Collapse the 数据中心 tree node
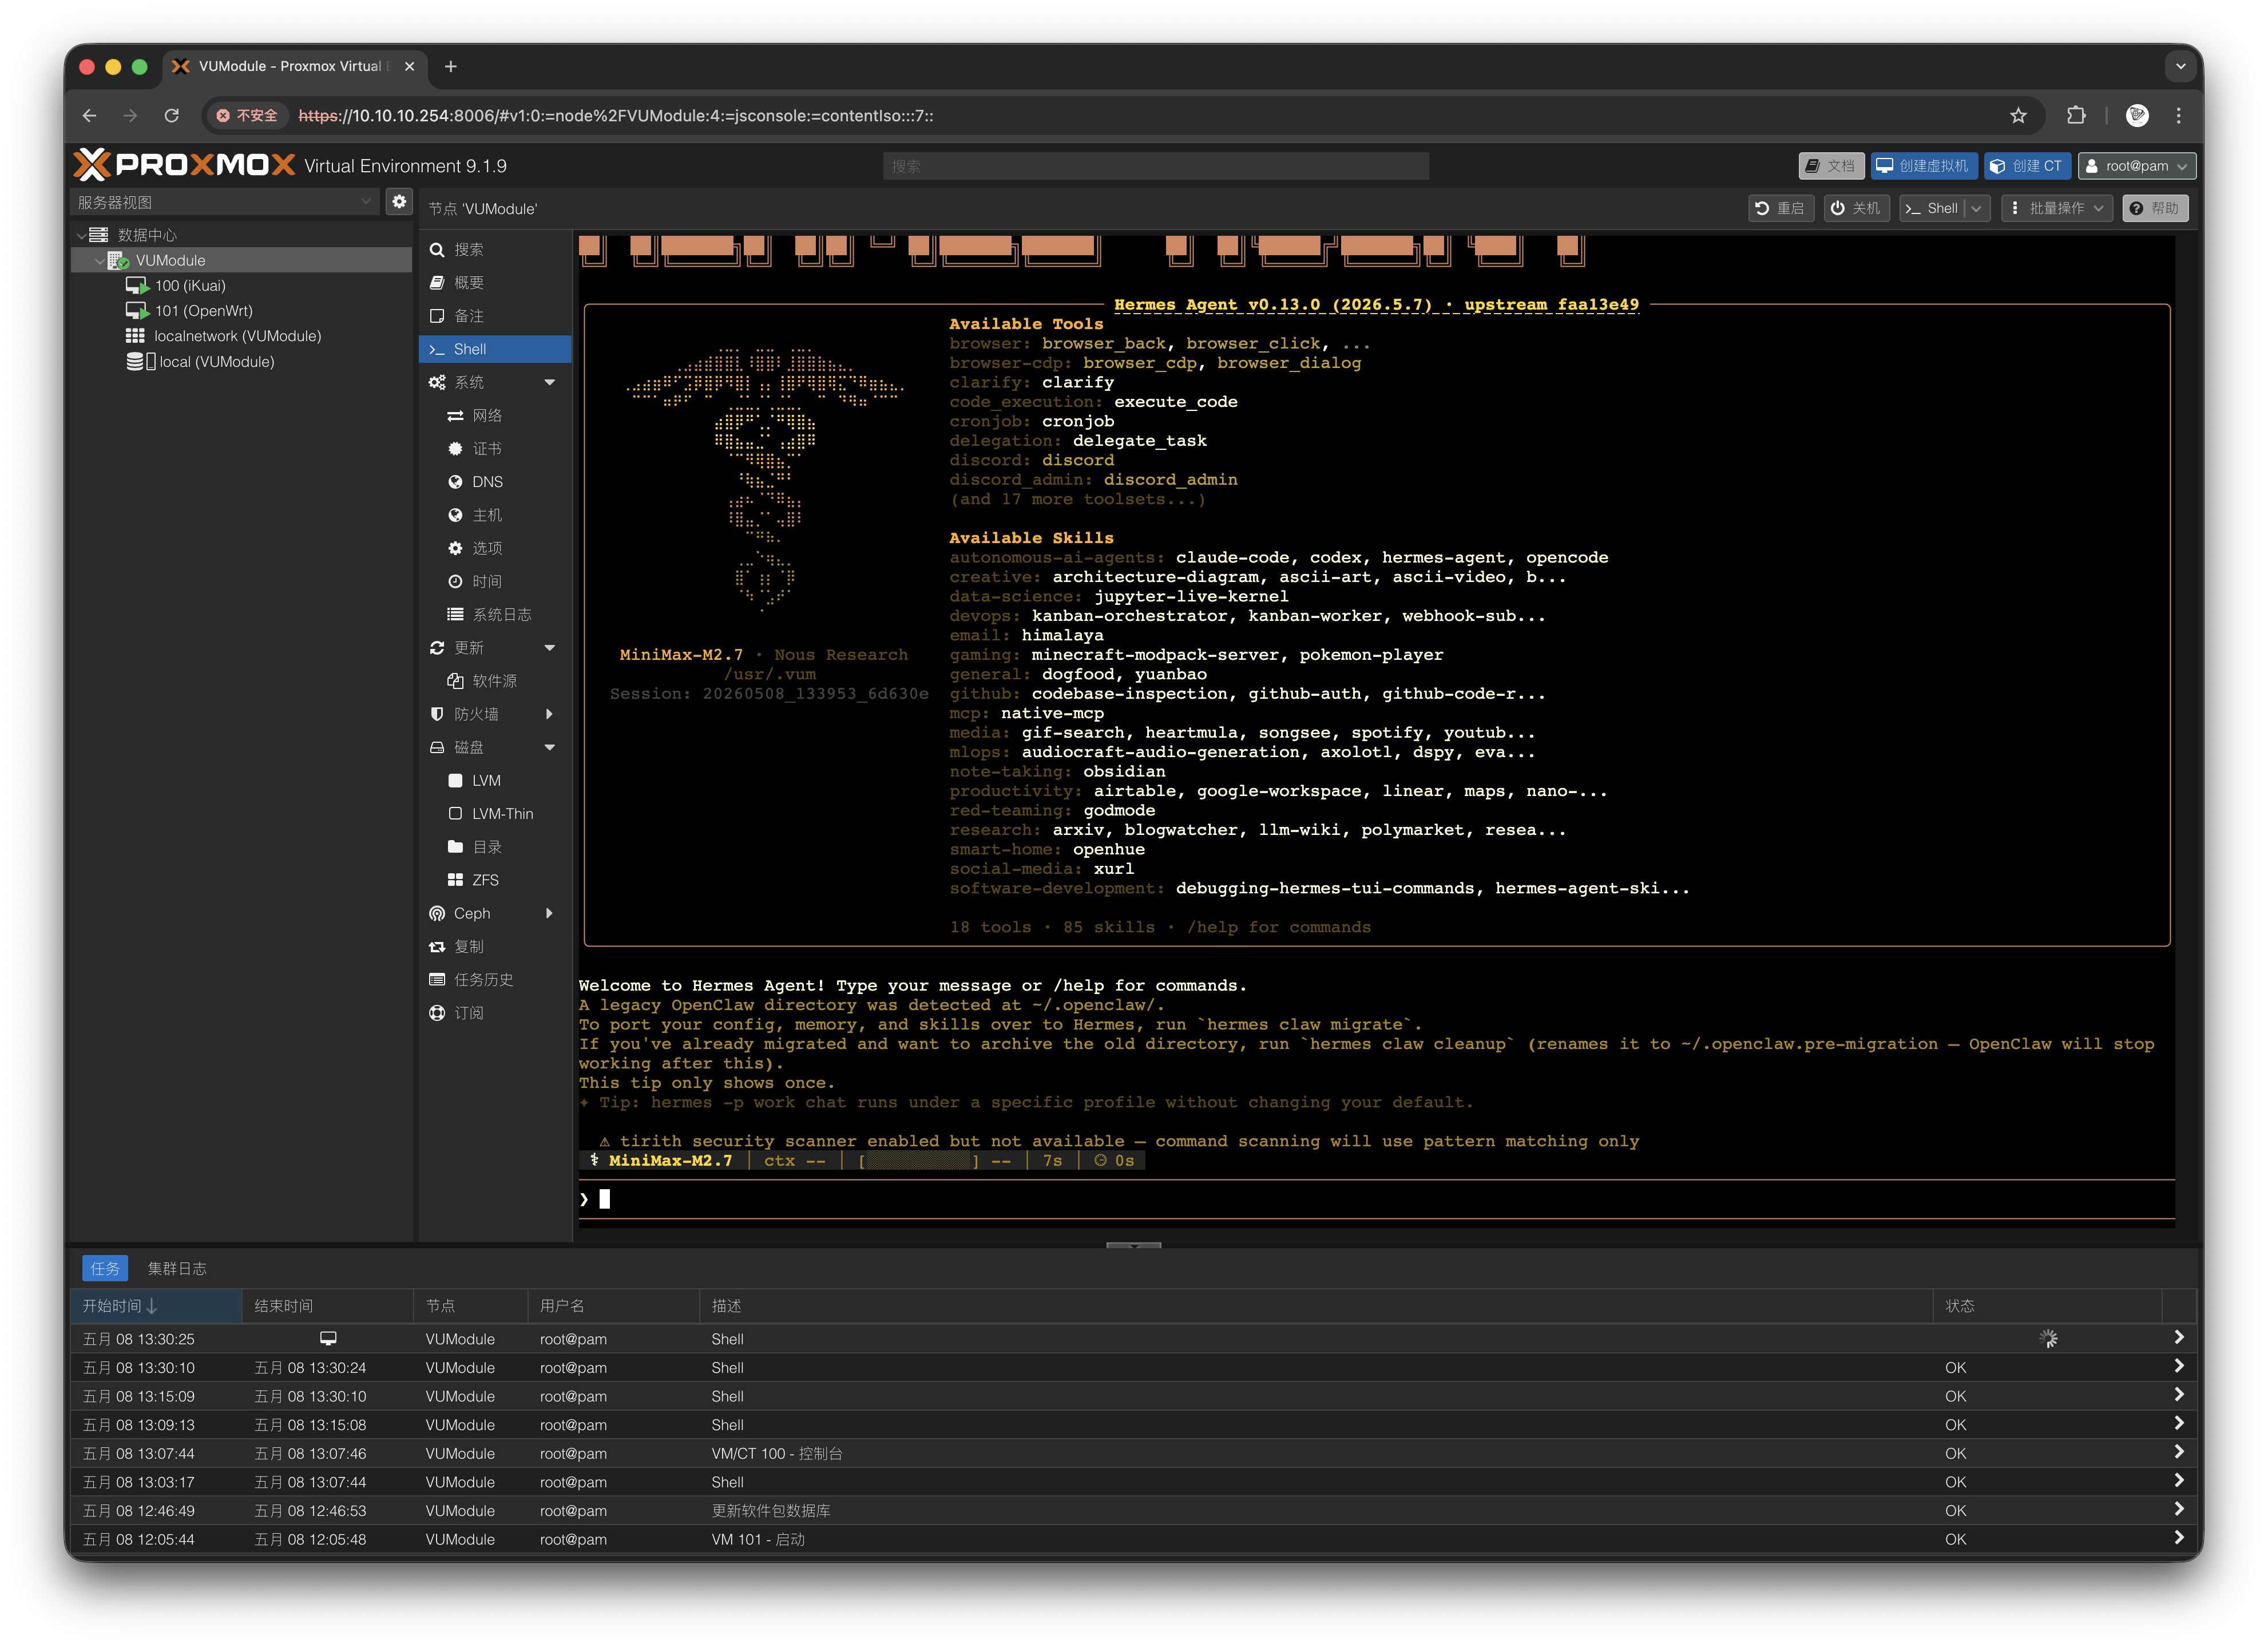 (x=81, y=235)
